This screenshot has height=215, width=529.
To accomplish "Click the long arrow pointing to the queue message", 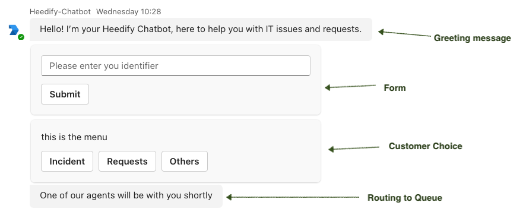I will click(293, 197).
